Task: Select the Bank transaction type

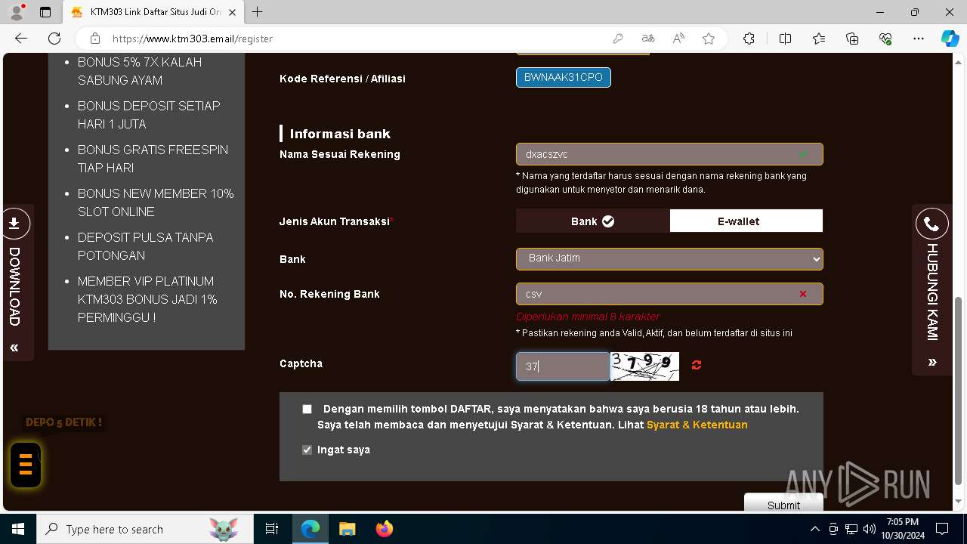Action: click(x=593, y=221)
